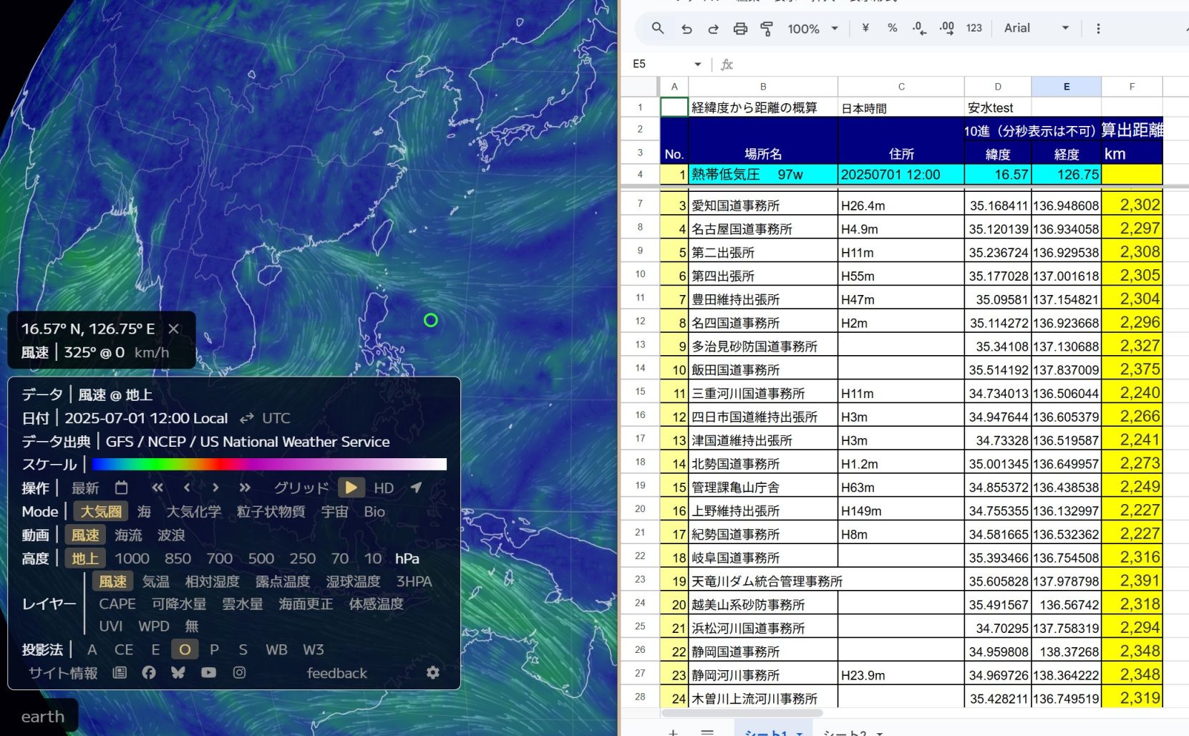Choose the 可降水量 precipitable water layer

point(179,604)
